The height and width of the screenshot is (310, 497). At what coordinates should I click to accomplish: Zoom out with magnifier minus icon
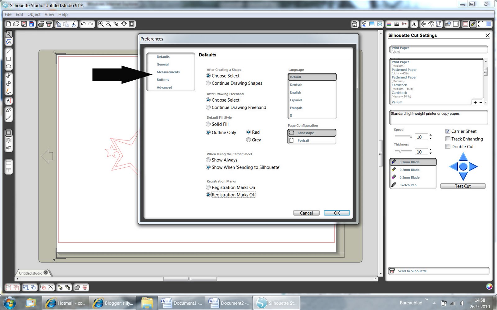pos(108,24)
